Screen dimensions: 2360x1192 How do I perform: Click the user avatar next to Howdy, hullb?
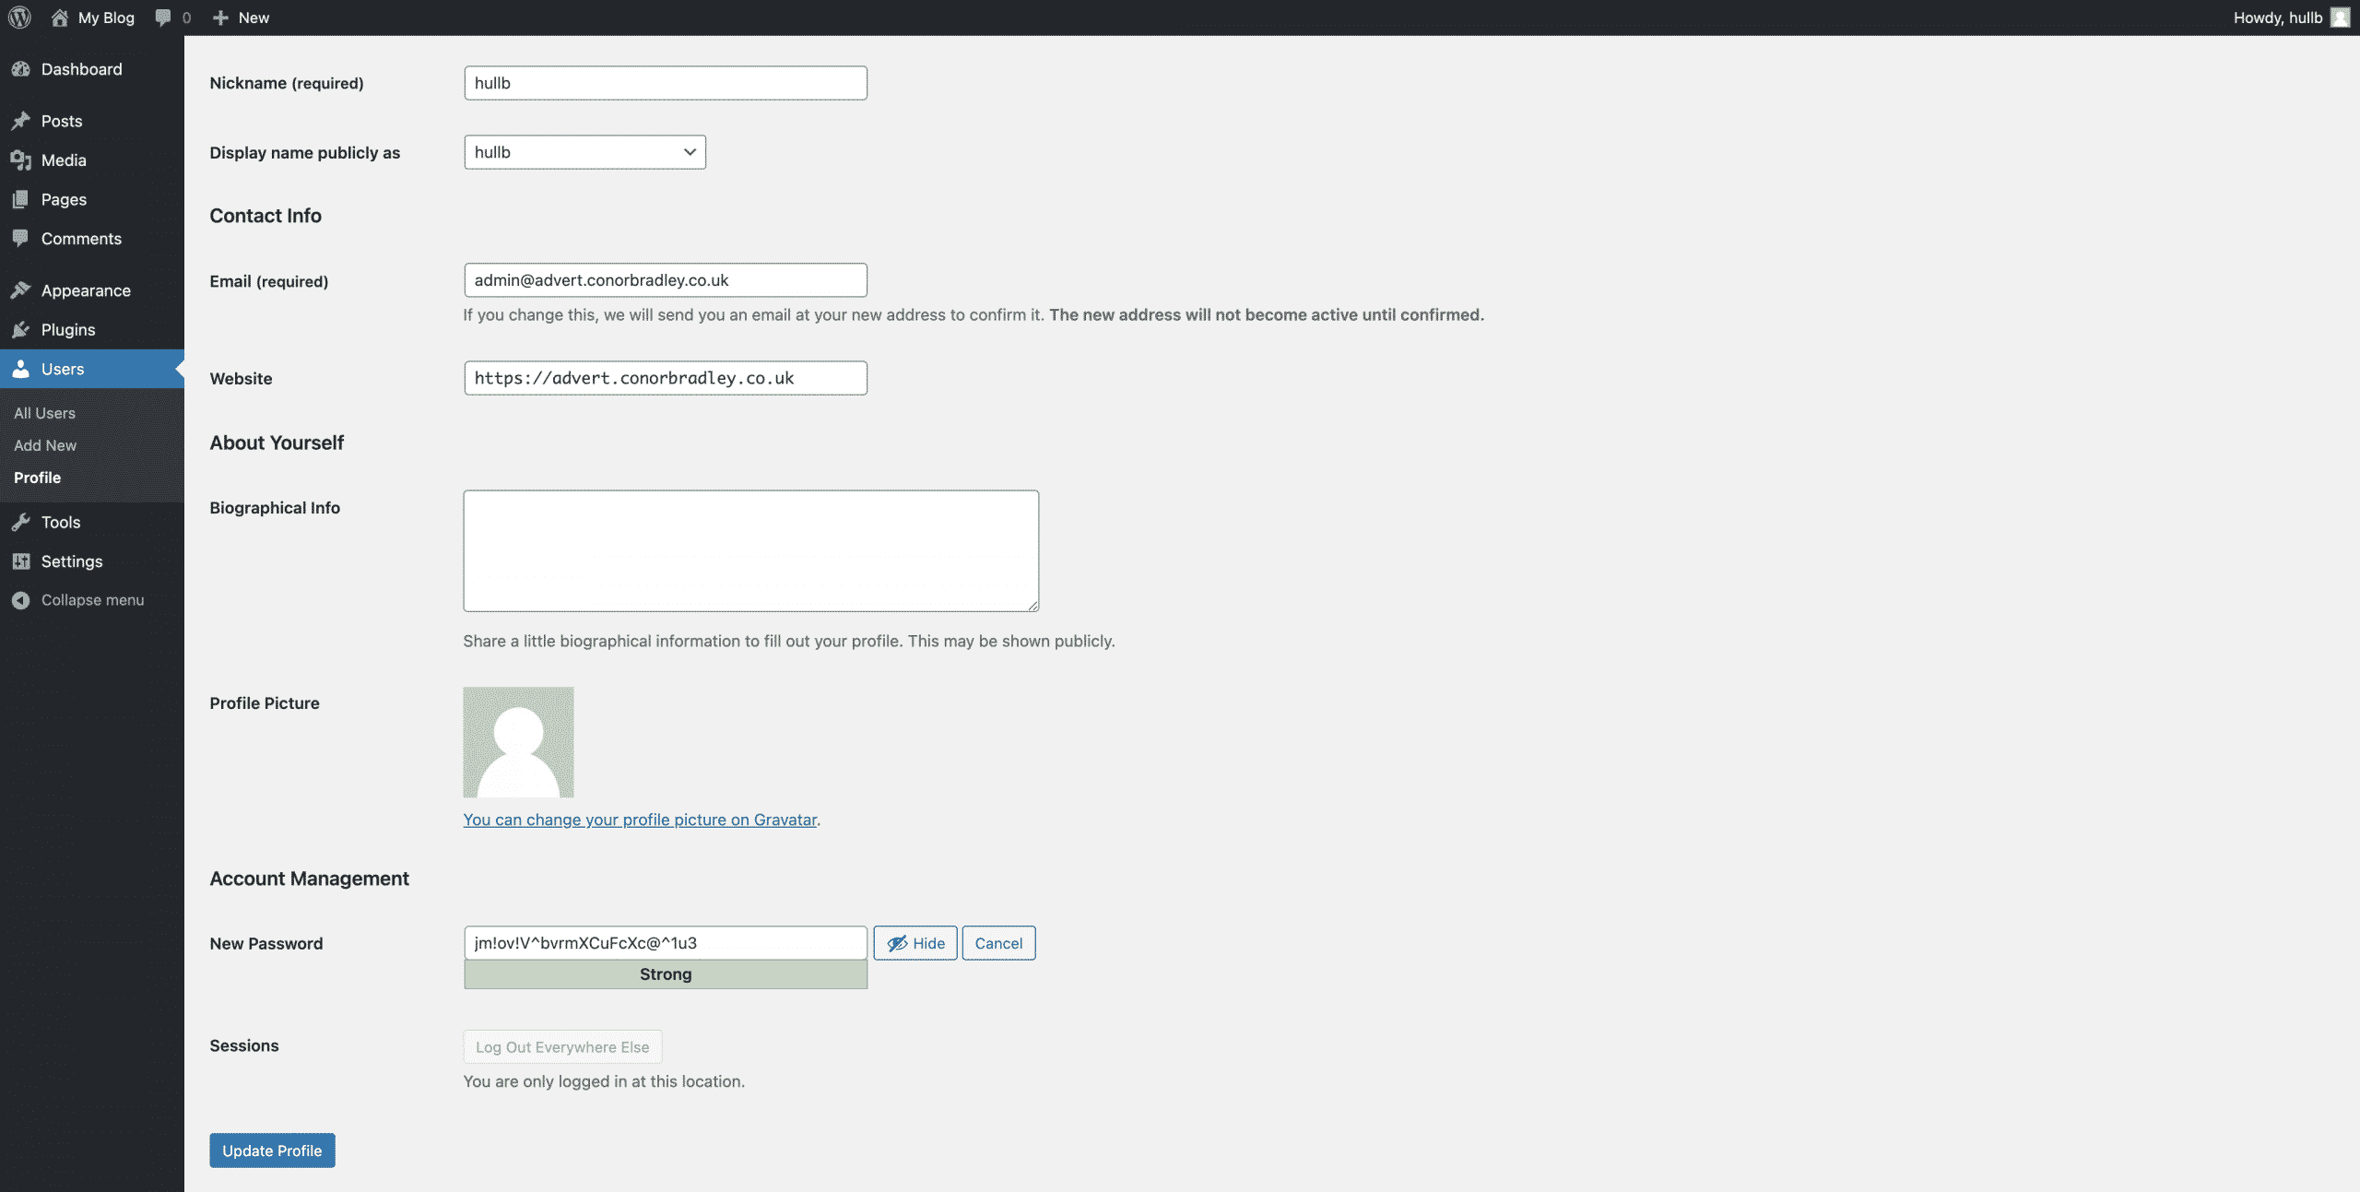2340,18
